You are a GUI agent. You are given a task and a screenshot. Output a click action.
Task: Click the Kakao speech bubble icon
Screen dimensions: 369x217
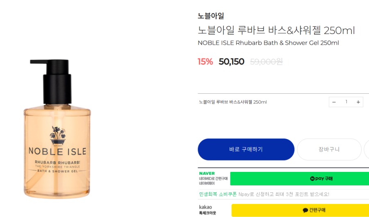(x=305, y=210)
